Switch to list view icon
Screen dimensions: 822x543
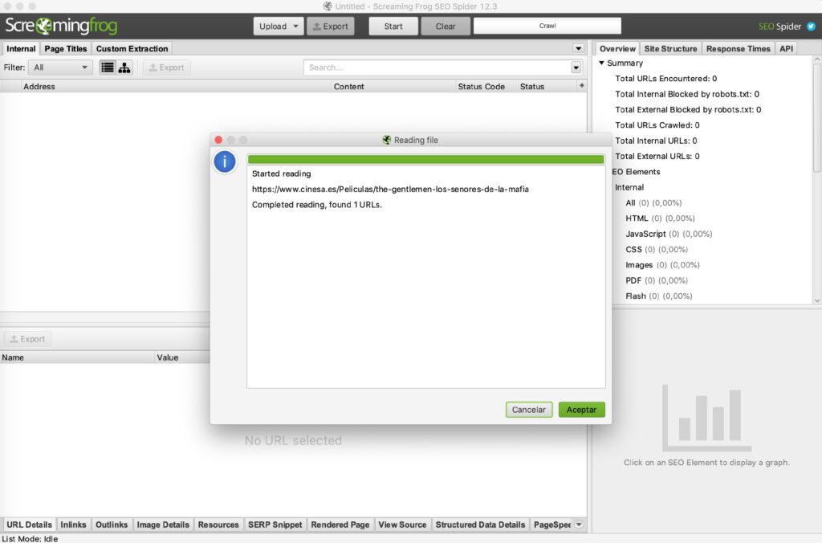tap(108, 67)
